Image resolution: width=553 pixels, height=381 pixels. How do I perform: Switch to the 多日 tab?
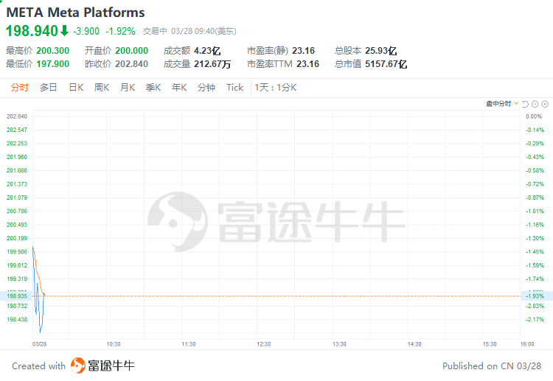(x=49, y=88)
